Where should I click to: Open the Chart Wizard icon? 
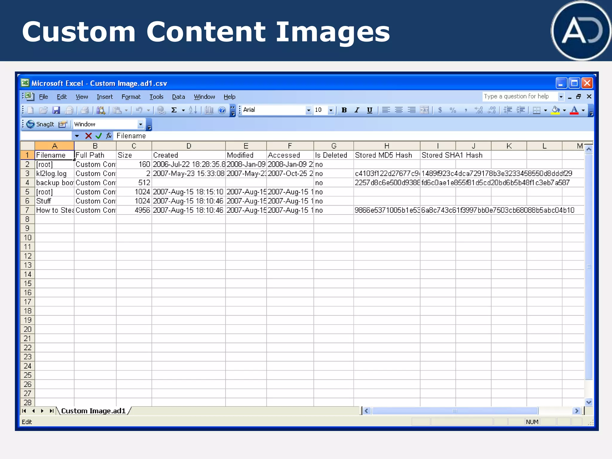pyautogui.click(x=209, y=110)
